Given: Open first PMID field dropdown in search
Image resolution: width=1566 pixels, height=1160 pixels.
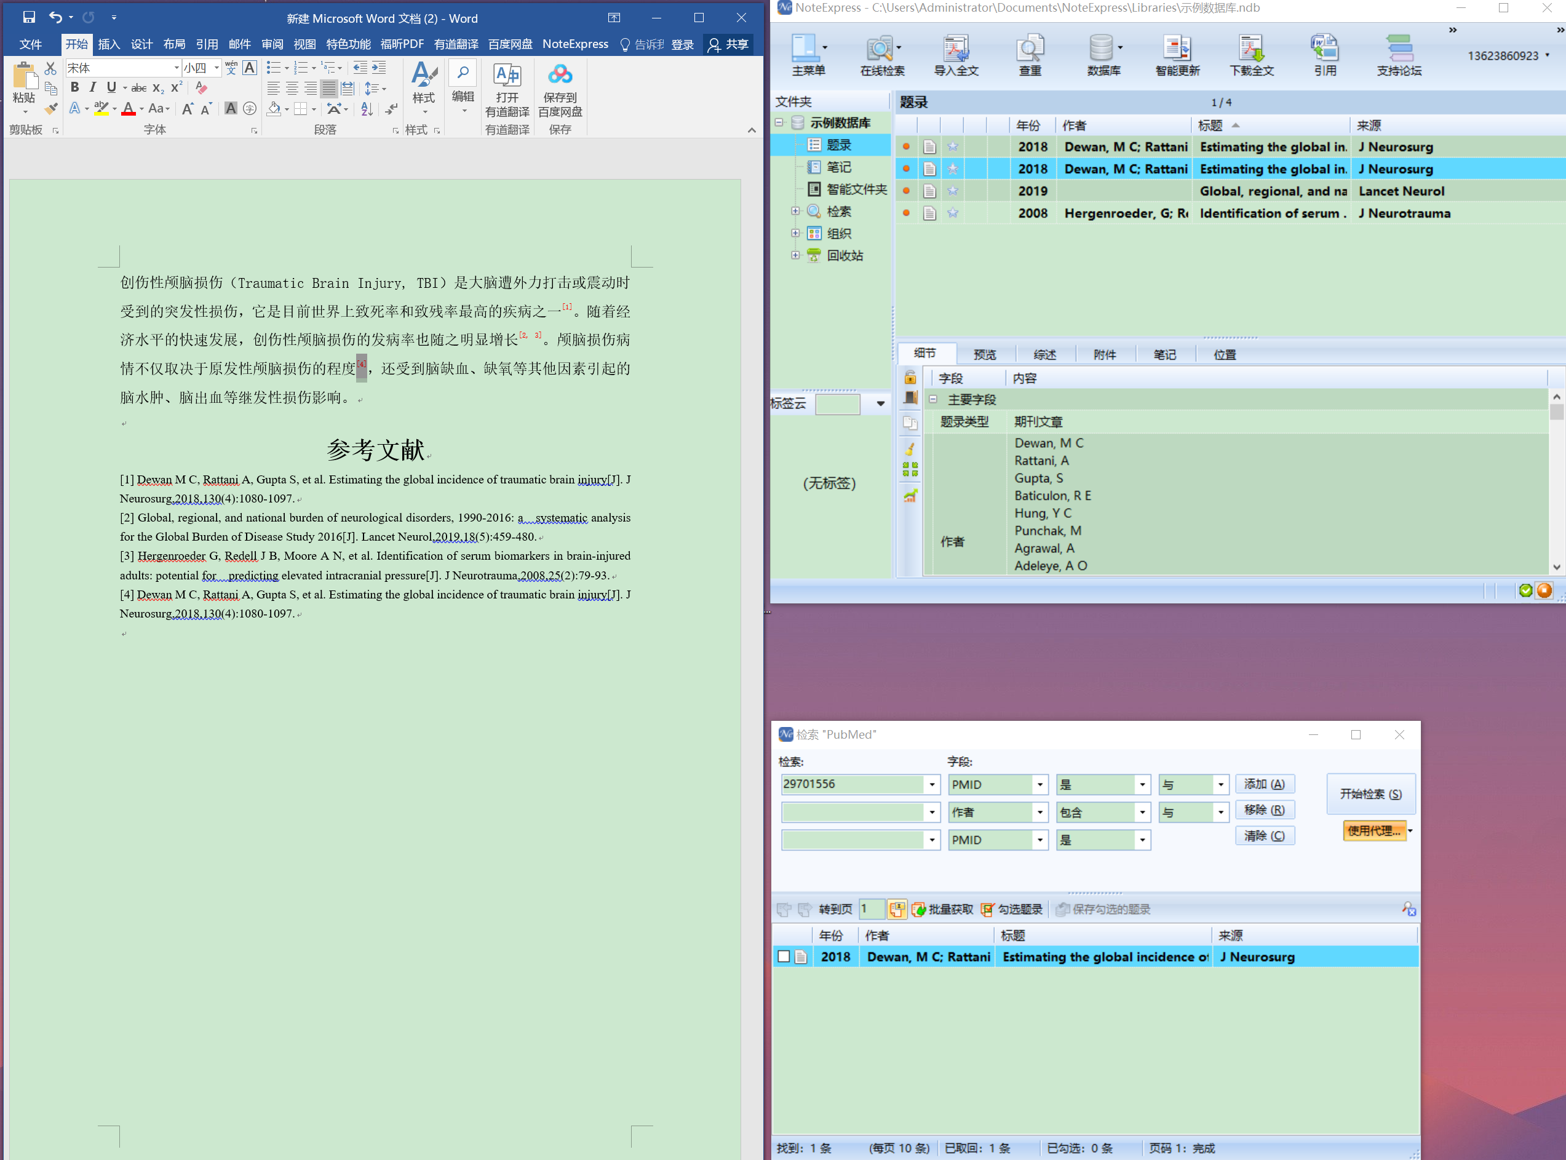Looking at the screenshot, I should pyautogui.click(x=1040, y=784).
